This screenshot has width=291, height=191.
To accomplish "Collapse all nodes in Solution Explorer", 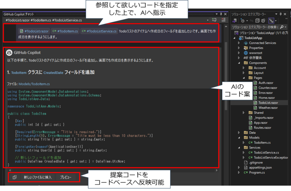I will click(257, 20).
